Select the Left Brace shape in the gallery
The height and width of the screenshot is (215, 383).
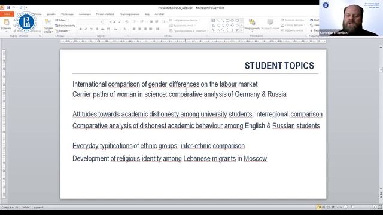click(227, 30)
